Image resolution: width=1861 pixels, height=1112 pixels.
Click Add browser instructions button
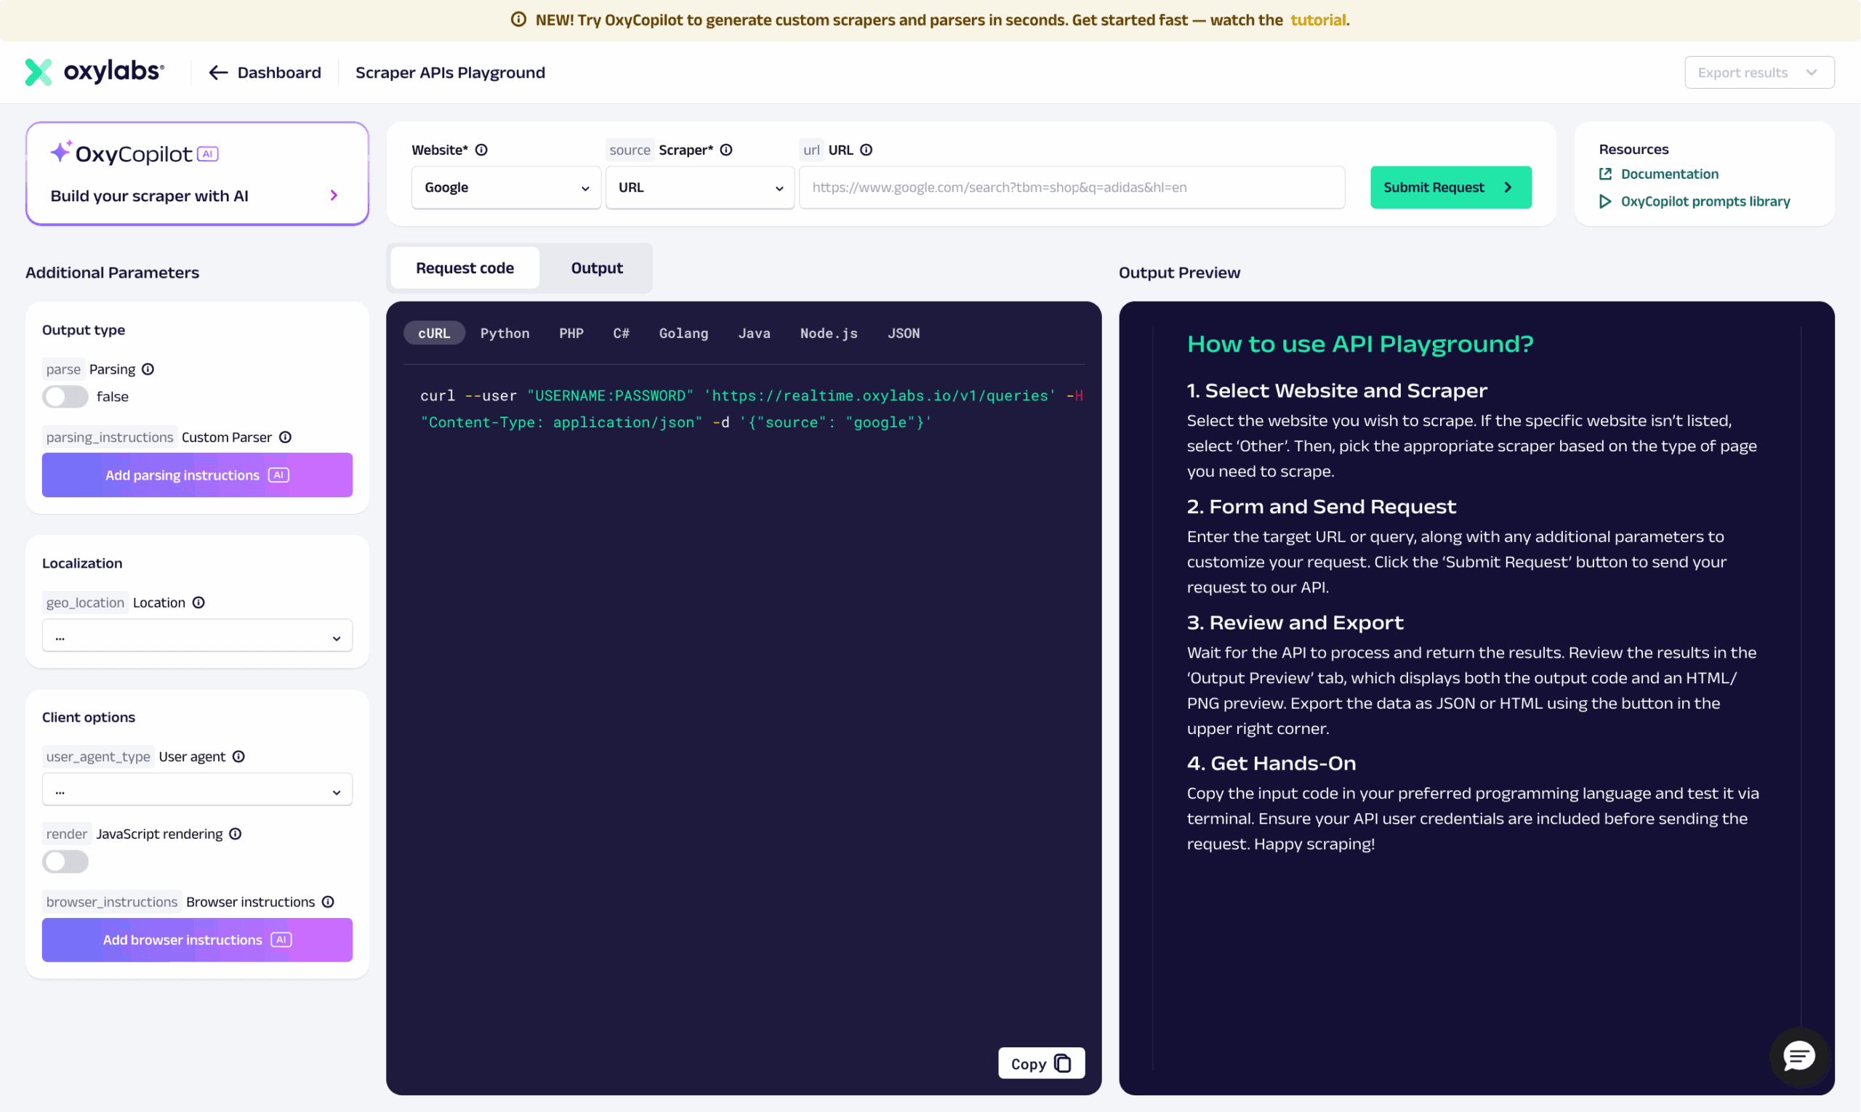(197, 940)
